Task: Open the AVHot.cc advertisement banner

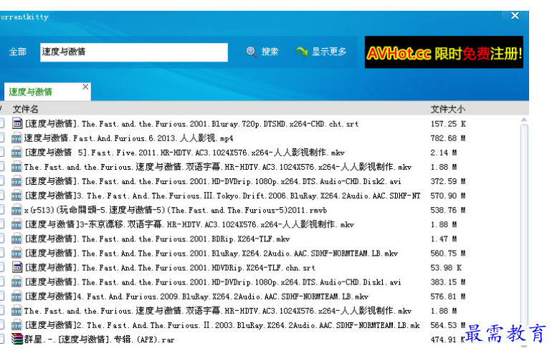Action: [444, 52]
